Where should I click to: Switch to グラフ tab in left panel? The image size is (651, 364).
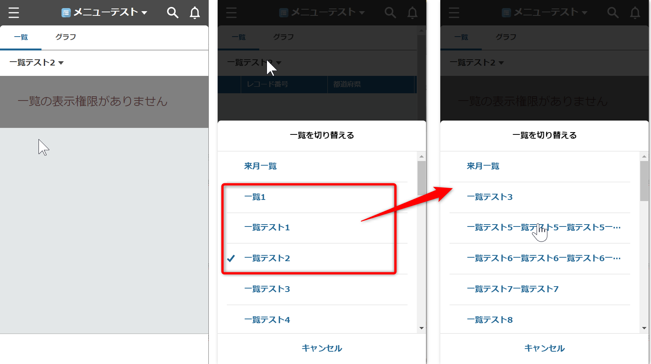(65, 37)
